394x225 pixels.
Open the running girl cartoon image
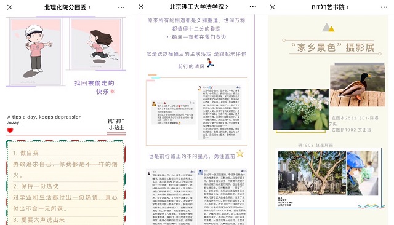coord(96,44)
